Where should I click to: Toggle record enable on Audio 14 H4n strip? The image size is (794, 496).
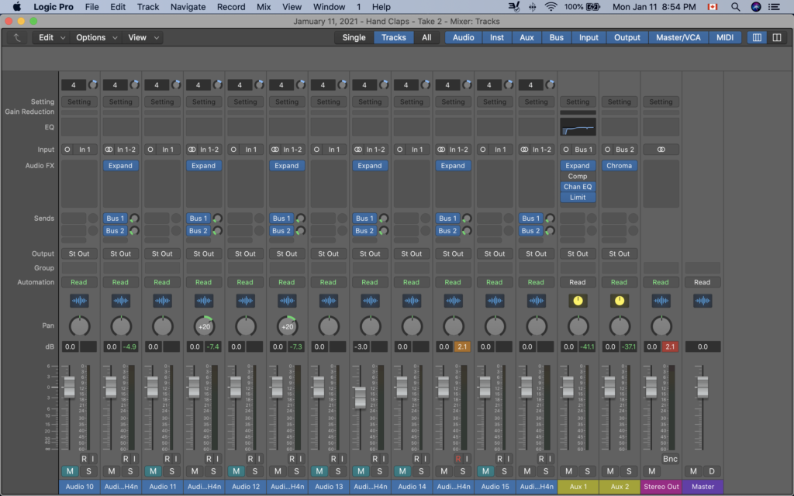pos(457,459)
